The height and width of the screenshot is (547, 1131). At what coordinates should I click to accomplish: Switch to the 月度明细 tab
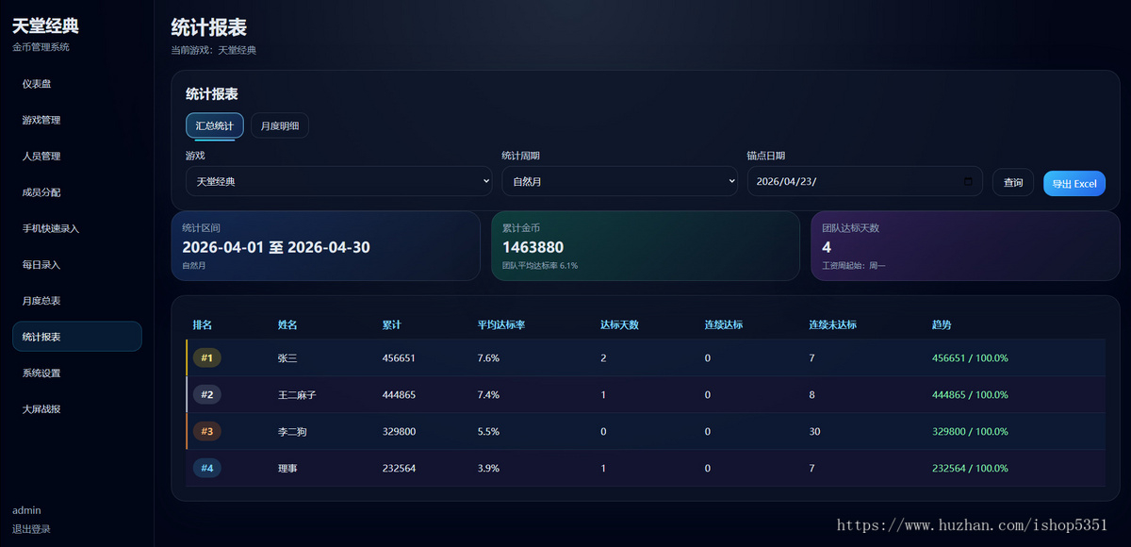coord(280,125)
